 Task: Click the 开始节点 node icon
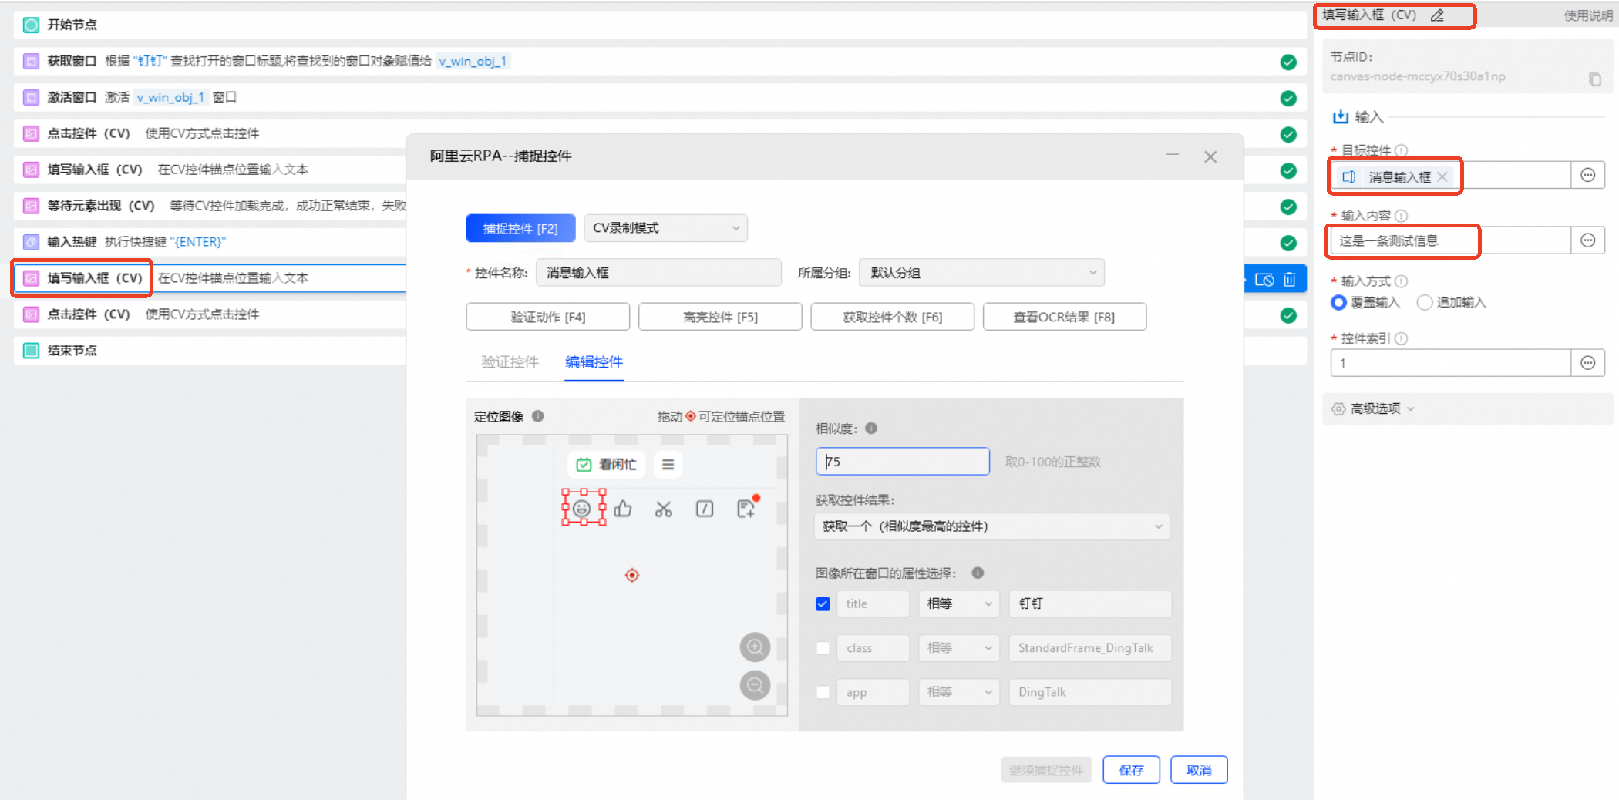(31, 25)
